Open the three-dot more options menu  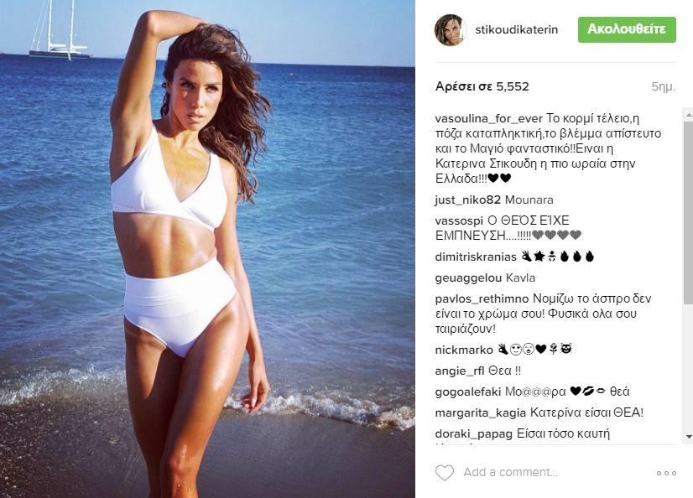tap(666, 473)
